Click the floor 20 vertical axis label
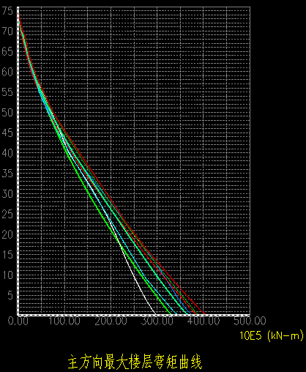This screenshot has height=372, width=306. point(7,234)
